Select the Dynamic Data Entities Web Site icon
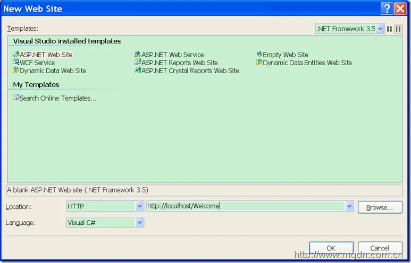The width and height of the screenshot is (411, 263). pyautogui.click(x=259, y=62)
